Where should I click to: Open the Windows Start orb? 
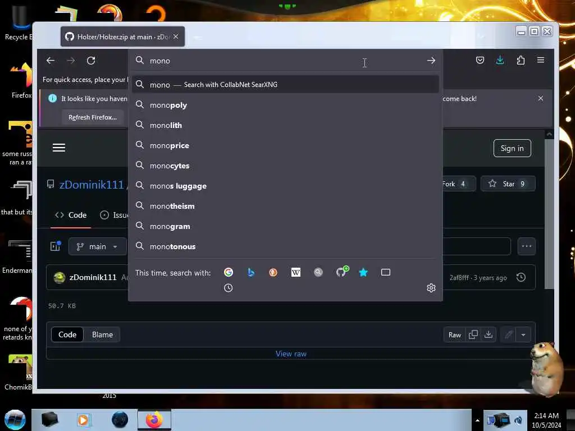(x=15, y=420)
